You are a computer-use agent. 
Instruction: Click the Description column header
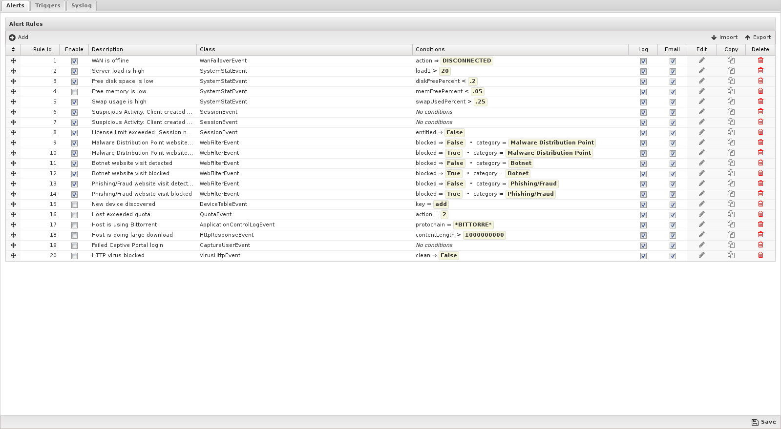[x=107, y=49]
